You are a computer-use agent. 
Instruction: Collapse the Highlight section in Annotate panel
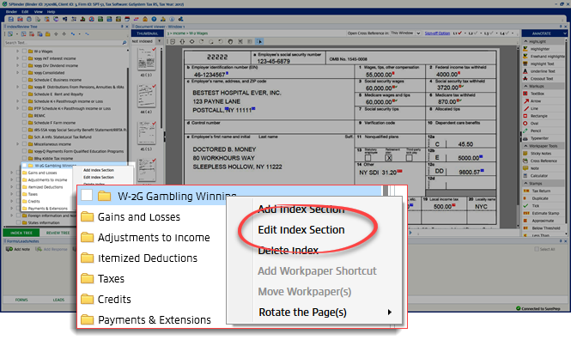coord(525,41)
